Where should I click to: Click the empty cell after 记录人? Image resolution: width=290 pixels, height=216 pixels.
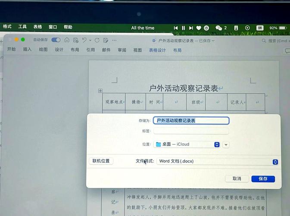(256, 102)
